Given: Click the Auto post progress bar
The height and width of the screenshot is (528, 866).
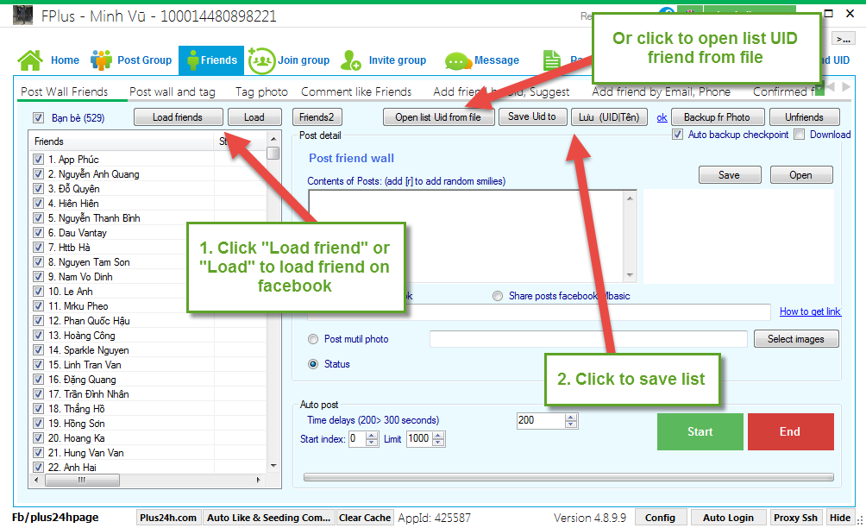Looking at the screenshot, I should click(568, 477).
